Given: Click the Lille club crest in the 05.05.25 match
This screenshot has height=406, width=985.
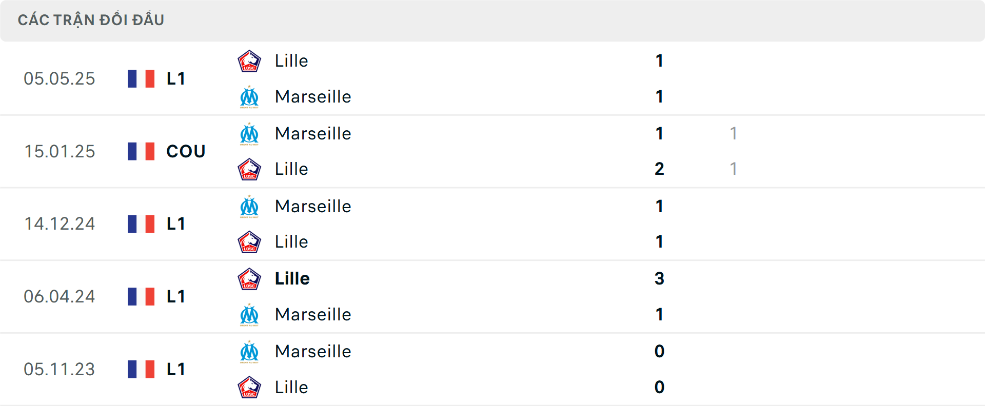Looking at the screenshot, I should 249,60.
